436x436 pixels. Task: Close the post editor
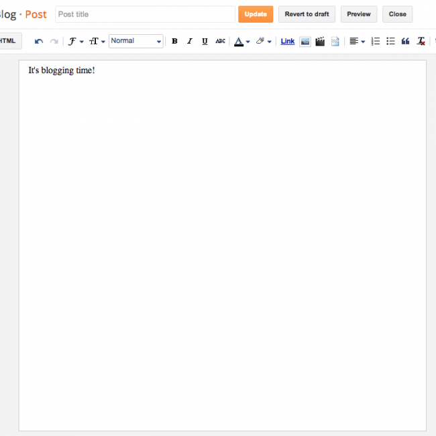coord(397,14)
